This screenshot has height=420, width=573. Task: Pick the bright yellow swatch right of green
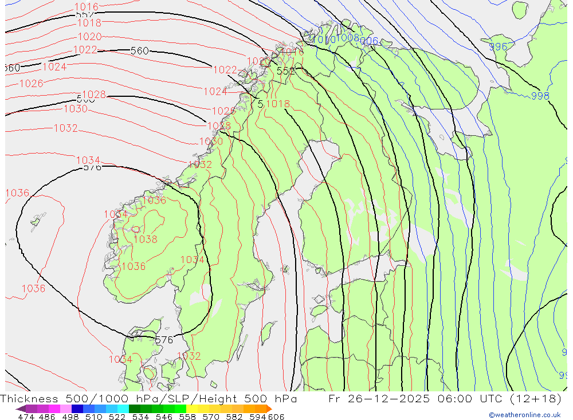coord(192,409)
